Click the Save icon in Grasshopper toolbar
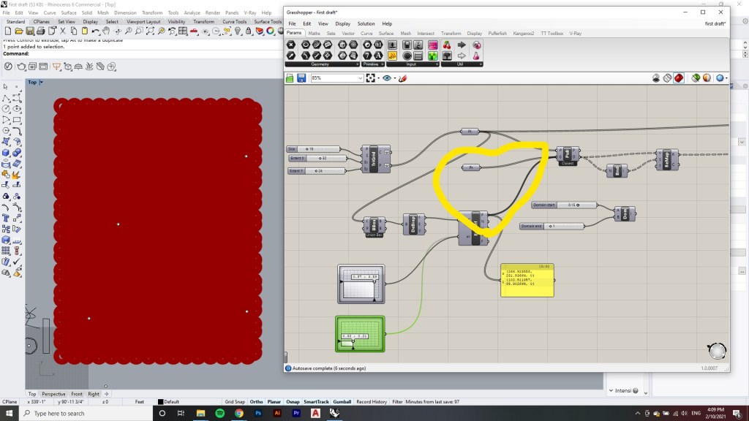Screen dimensions: 749x421 (x=301, y=78)
